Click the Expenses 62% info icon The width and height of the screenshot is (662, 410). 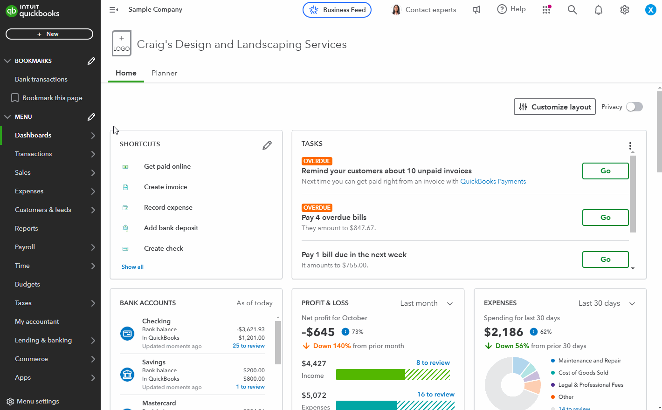tap(534, 332)
